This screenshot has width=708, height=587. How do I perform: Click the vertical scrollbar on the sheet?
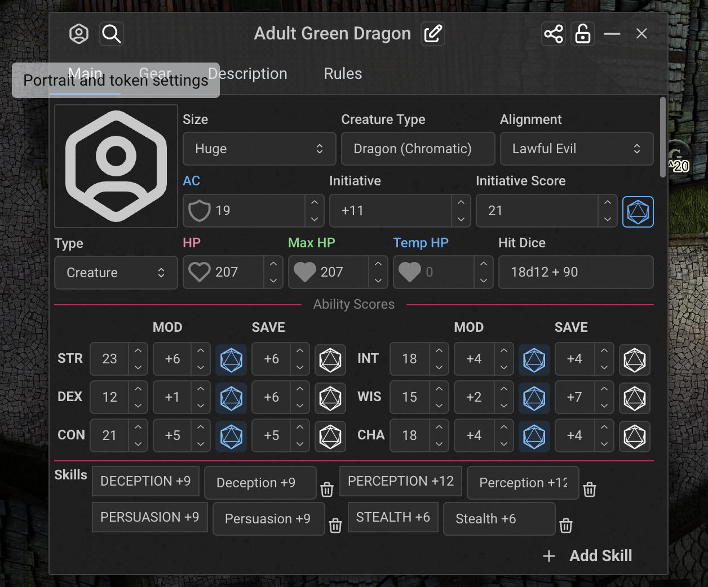pos(663,138)
